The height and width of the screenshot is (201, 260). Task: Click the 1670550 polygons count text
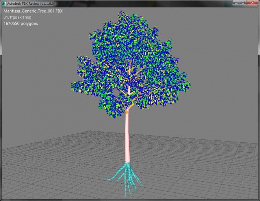(x=21, y=24)
